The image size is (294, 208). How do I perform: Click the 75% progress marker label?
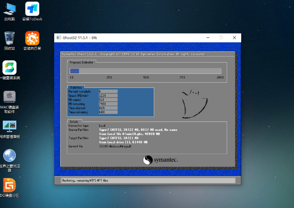click(182, 77)
